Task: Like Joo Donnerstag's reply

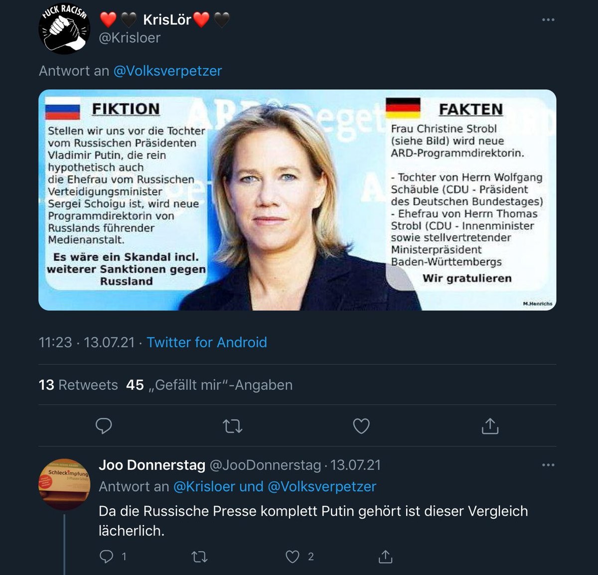Action: (293, 557)
